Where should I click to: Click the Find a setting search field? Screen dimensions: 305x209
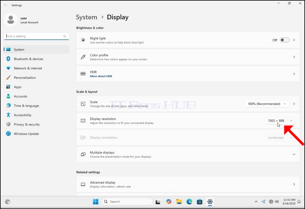point(36,36)
